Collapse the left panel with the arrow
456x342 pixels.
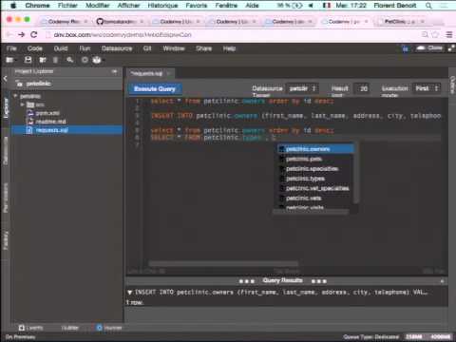point(5,79)
